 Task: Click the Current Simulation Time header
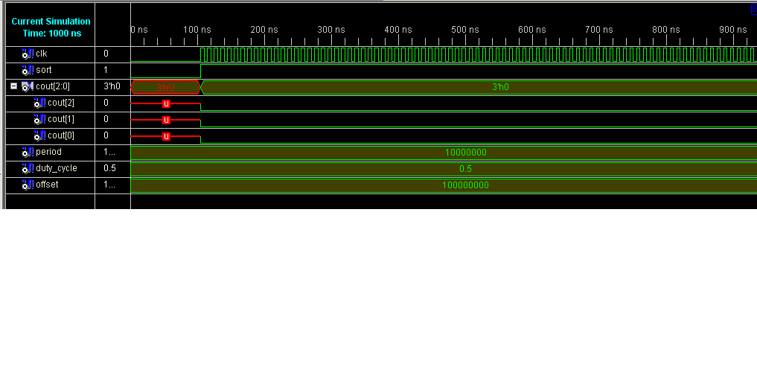click(x=51, y=28)
